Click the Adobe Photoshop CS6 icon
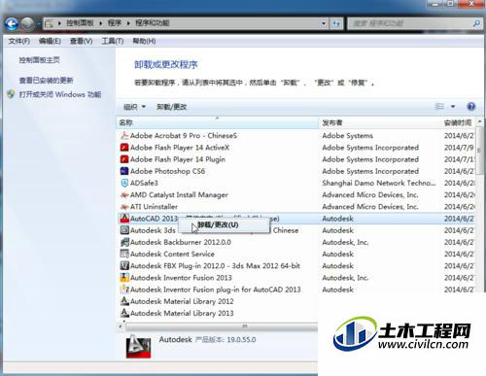486x376 pixels. 124,171
